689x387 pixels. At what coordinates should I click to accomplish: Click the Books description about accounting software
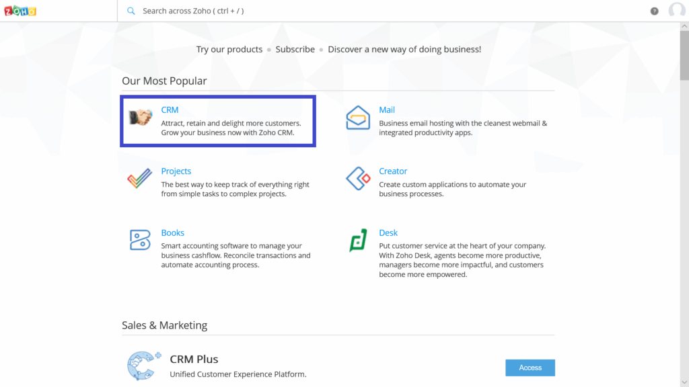click(235, 255)
